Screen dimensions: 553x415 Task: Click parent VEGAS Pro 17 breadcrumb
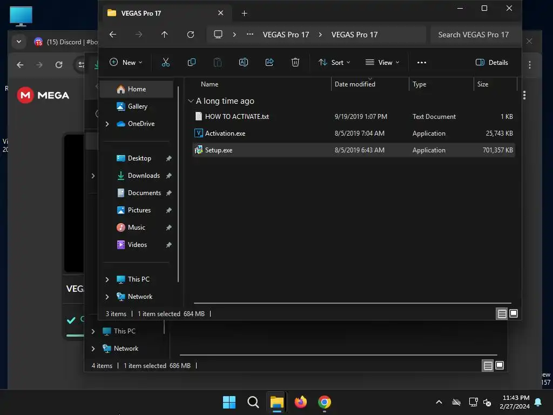click(286, 35)
